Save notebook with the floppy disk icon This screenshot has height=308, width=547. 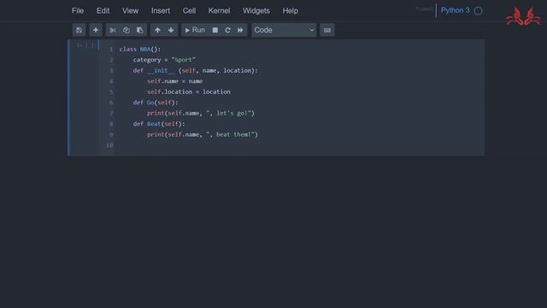79,30
